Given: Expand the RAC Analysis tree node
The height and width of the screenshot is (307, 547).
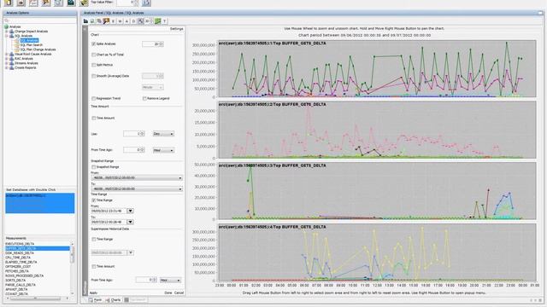Looking at the screenshot, I should (6, 59).
